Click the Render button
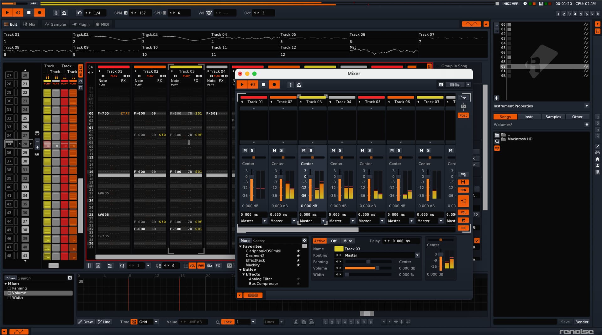Image resolution: width=602 pixels, height=335 pixels. (582, 322)
